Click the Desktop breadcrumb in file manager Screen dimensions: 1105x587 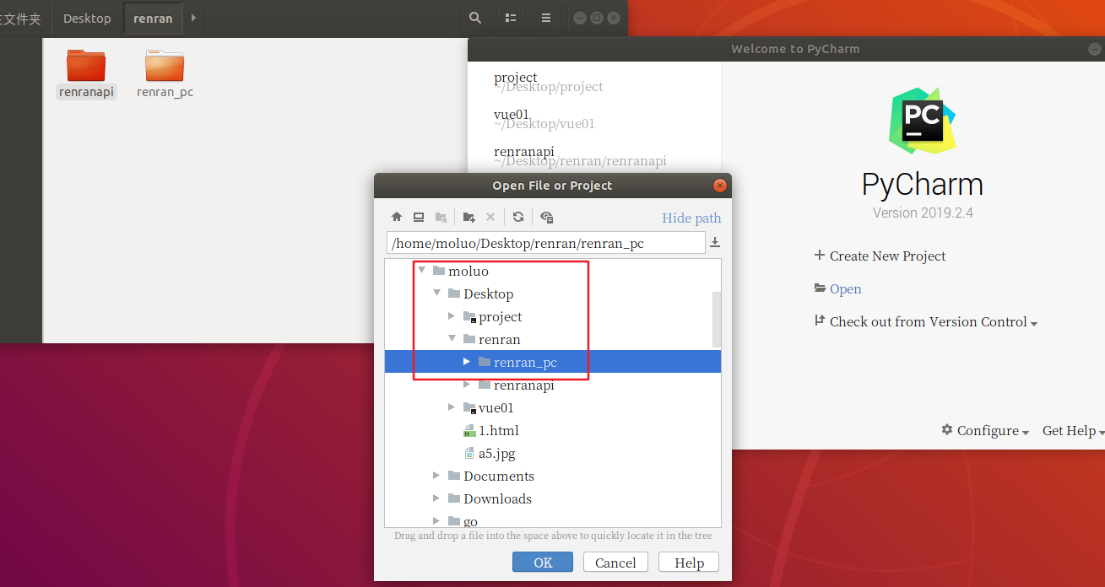pyautogui.click(x=87, y=19)
